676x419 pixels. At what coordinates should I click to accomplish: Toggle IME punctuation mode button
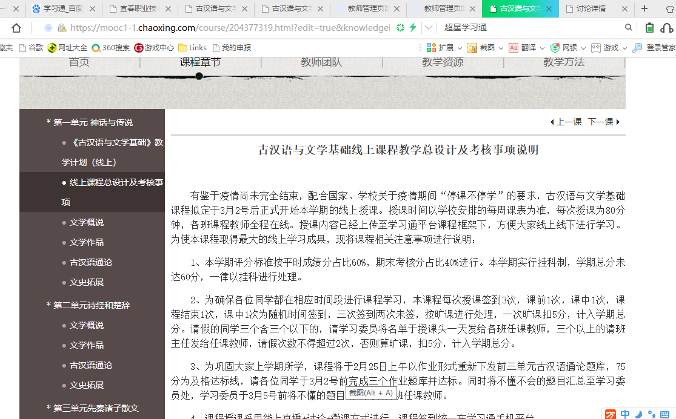(x=652, y=414)
